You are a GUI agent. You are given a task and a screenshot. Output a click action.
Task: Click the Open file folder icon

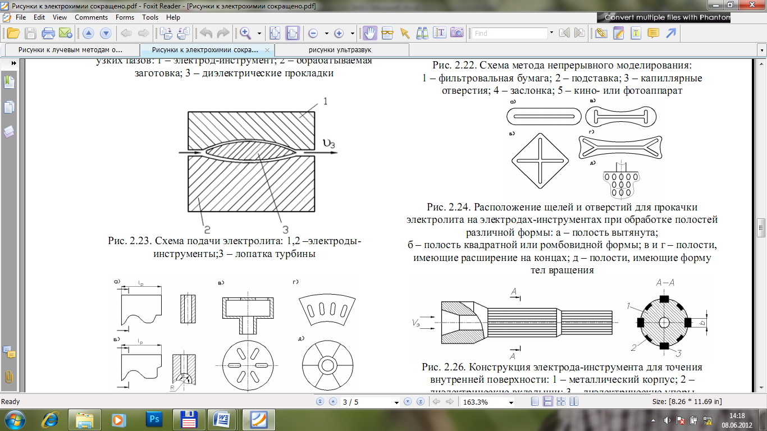point(14,33)
